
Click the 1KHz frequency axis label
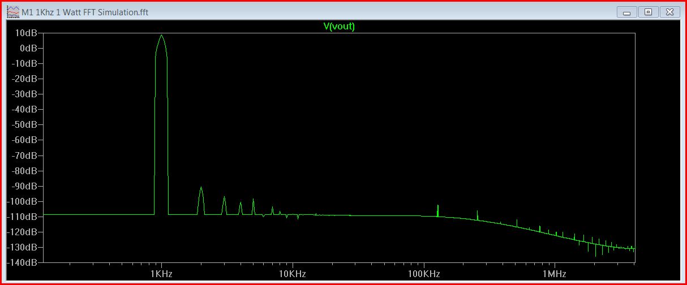click(162, 274)
